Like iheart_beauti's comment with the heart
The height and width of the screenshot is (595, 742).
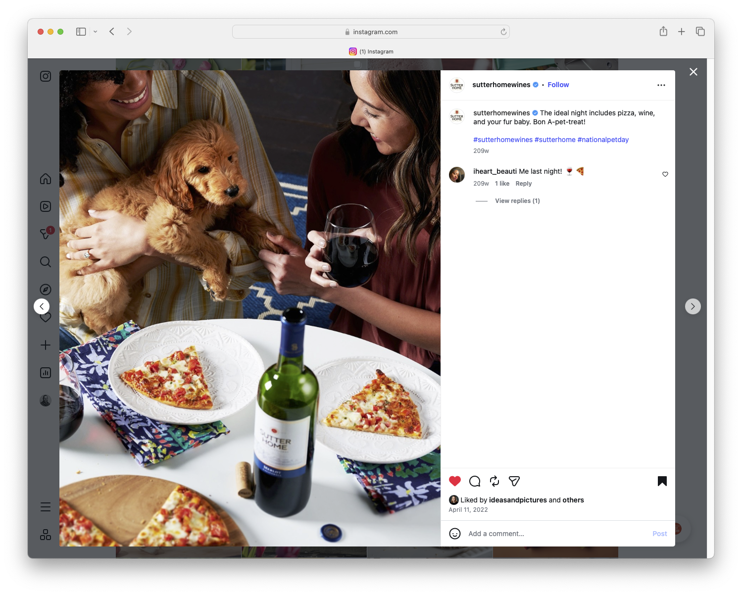coord(665,174)
